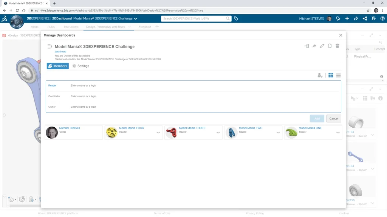Open the Model Mania TWO member link
This screenshot has height=217, width=387.
click(251, 128)
